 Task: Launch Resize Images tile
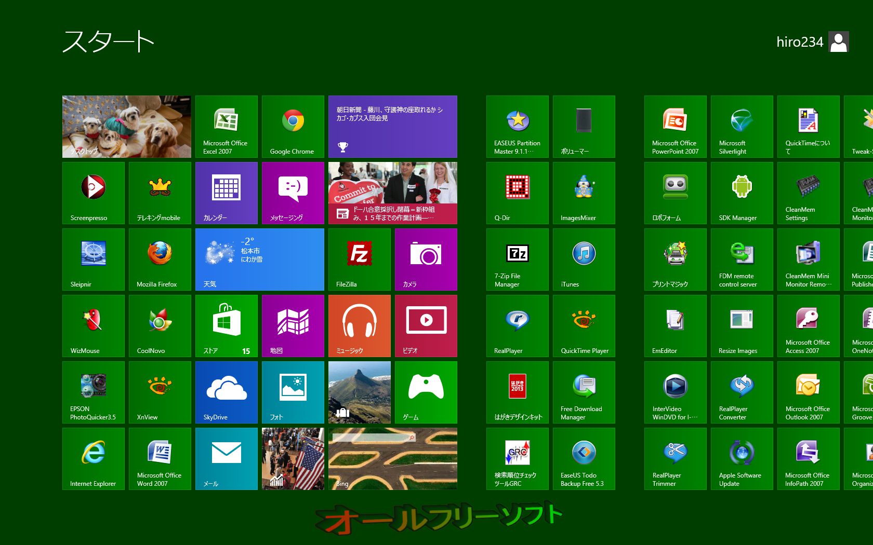coord(742,326)
